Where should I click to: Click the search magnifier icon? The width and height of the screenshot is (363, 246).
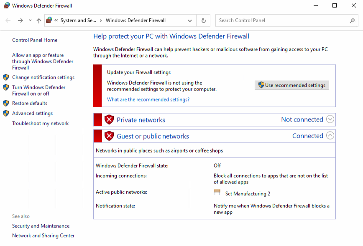point(352,21)
